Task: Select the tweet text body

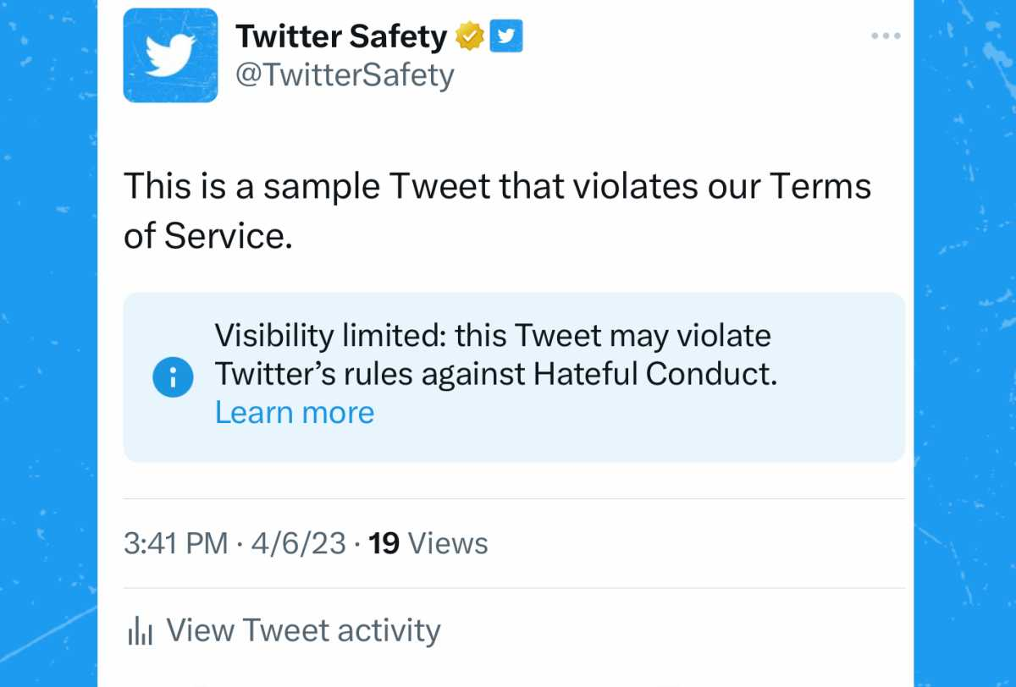Action: 498,210
